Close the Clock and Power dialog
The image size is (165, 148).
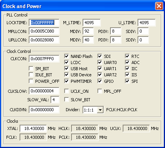159,6
